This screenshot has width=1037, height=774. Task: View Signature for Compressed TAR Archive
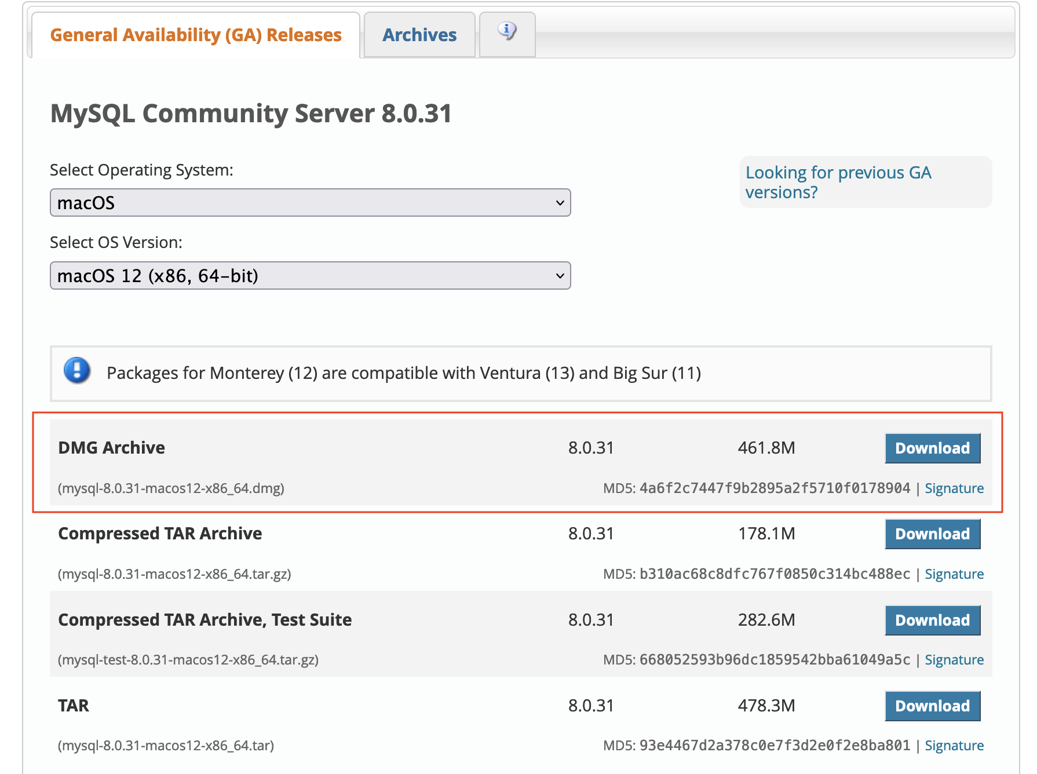954,574
